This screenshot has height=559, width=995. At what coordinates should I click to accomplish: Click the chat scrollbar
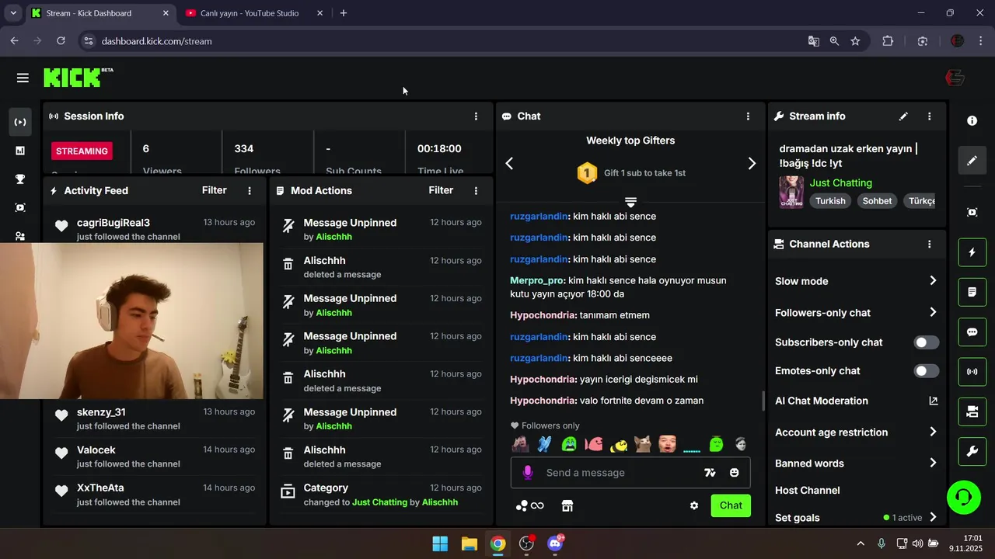[x=763, y=401]
